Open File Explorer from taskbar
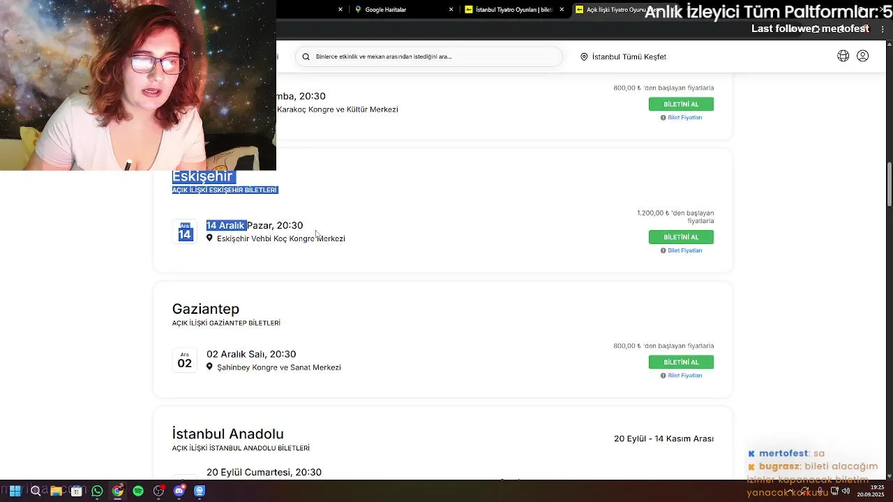The image size is (893, 502). coord(56,491)
